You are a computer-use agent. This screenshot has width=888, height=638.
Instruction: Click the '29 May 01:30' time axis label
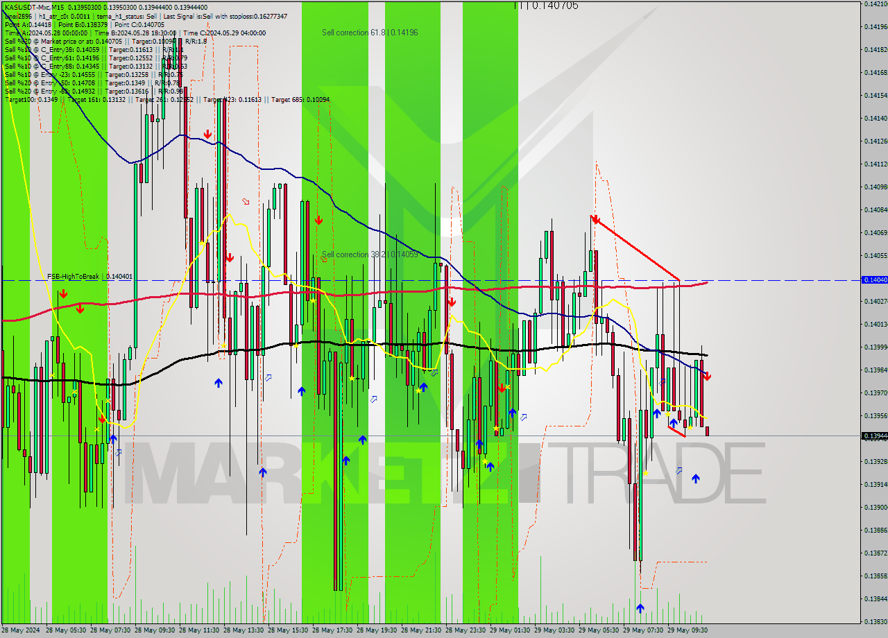[511, 630]
